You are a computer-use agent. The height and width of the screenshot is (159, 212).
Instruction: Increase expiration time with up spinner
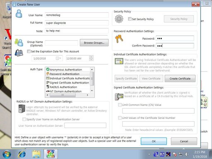91,57
